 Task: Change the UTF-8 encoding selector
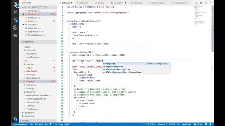pyautogui.click(x=172, y=124)
